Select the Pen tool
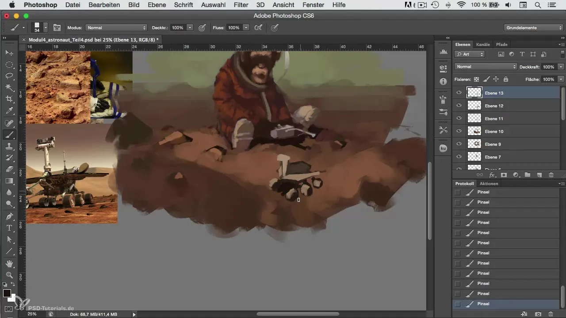Image resolution: width=566 pixels, height=318 pixels. [9, 216]
